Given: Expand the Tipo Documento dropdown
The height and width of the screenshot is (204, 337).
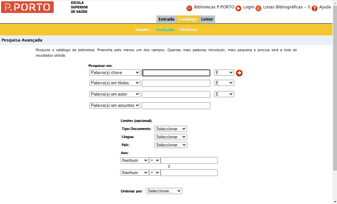Looking at the screenshot, I should click(x=170, y=129).
